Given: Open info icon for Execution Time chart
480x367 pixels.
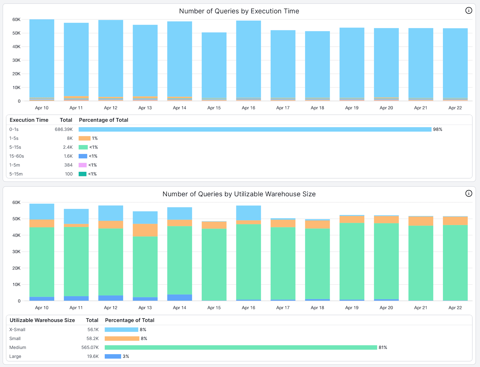Looking at the screenshot, I should click(x=468, y=11).
